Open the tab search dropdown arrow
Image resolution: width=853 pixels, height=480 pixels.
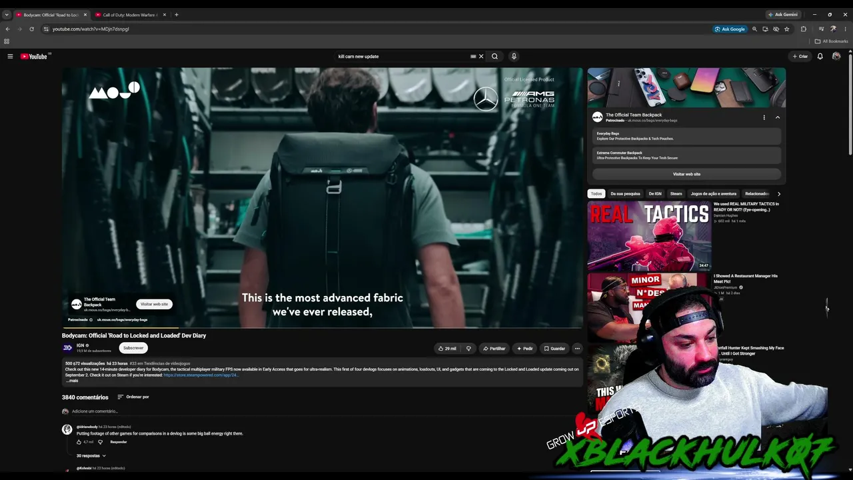click(7, 15)
